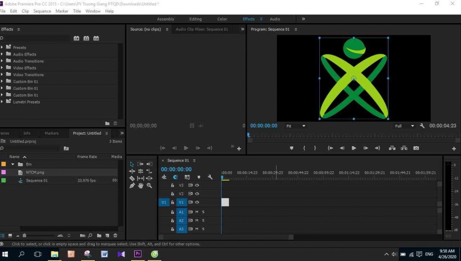The image size is (461, 261).
Task: Select the Razor tool
Action: coord(132,178)
